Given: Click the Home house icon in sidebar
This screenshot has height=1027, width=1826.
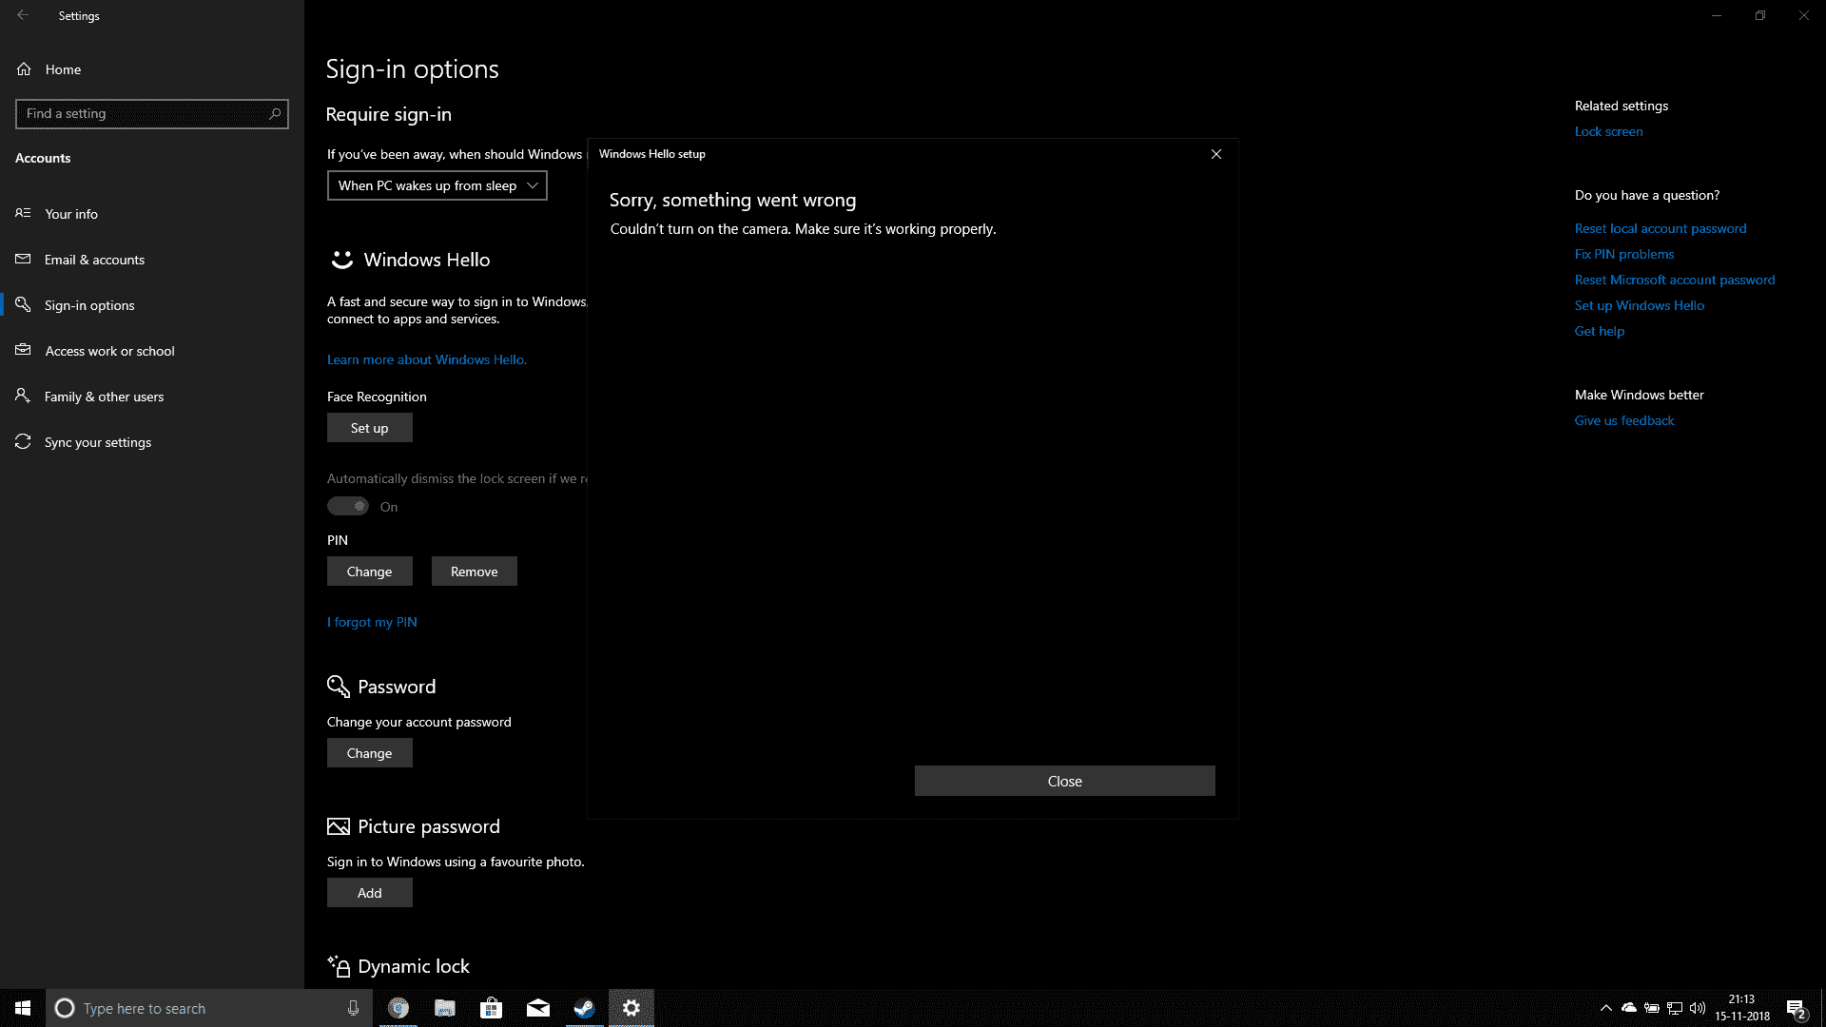Looking at the screenshot, I should click(24, 69).
